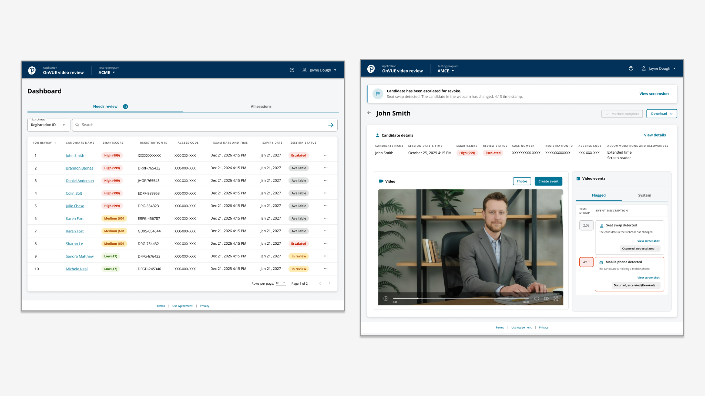
Task: Click the dashboard help question mark icon
Action: pyautogui.click(x=292, y=70)
